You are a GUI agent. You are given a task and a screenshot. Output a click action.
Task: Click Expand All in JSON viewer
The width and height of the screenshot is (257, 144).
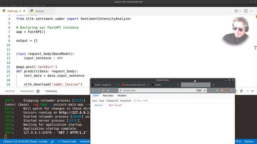click(x=126, y=101)
